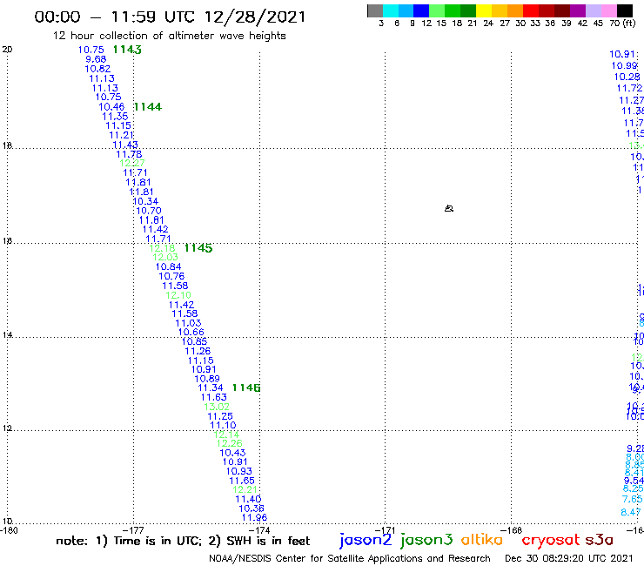Select the cryosat satellite label
Screen dimensions: 644x566
(550, 540)
